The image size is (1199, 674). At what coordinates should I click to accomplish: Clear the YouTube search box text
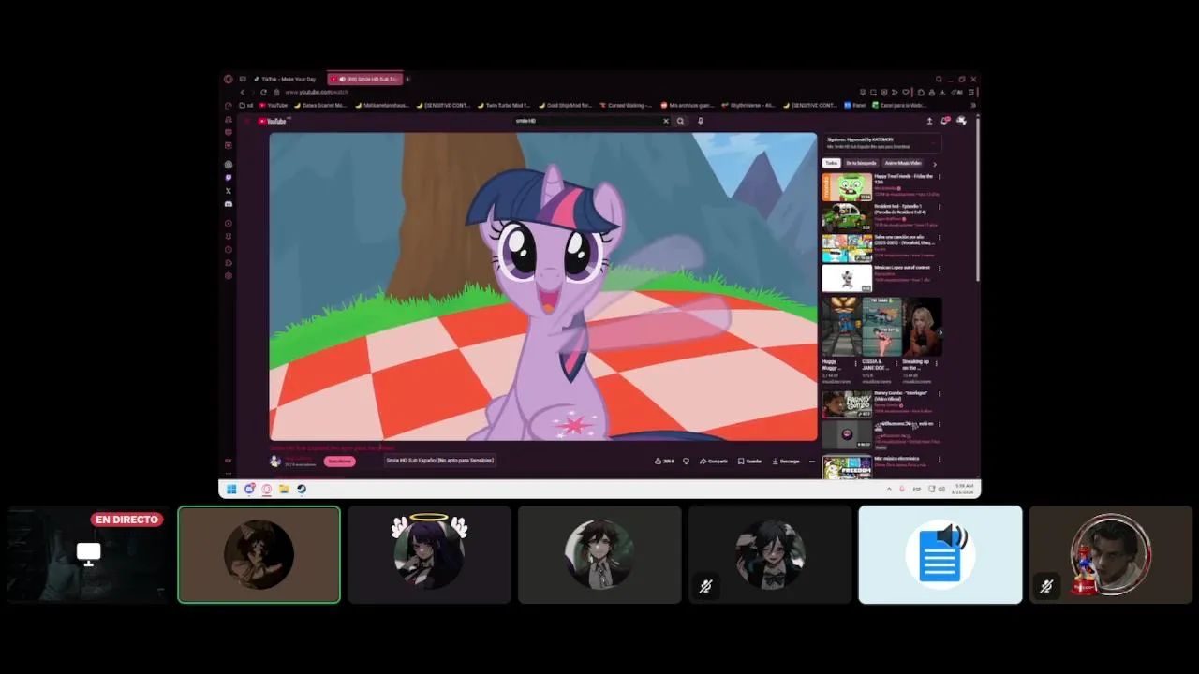click(666, 121)
